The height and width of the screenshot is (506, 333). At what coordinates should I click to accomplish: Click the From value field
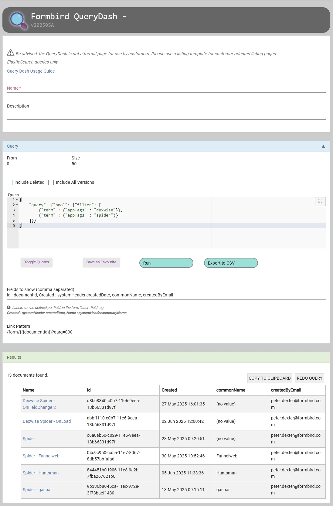click(x=36, y=164)
